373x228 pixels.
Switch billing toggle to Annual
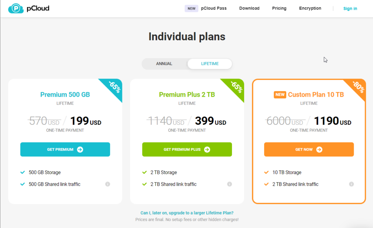164,64
